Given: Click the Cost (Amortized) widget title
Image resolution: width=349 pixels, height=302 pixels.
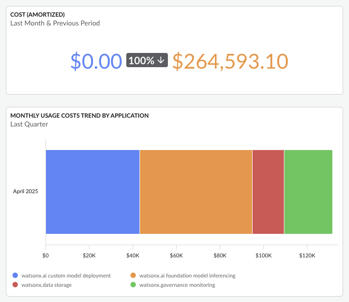Looking at the screenshot, I should [x=37, y=15].
